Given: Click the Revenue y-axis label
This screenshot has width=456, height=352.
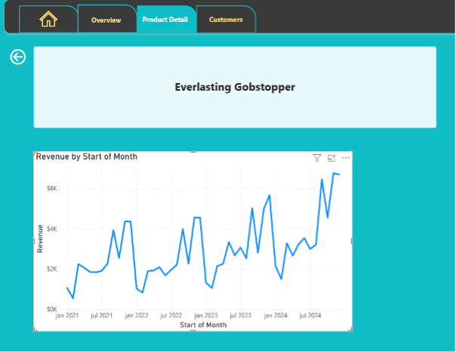Looking at the screenshot, I should (40, 239).
